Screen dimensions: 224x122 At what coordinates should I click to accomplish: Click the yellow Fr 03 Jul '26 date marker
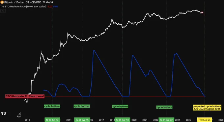205,120
